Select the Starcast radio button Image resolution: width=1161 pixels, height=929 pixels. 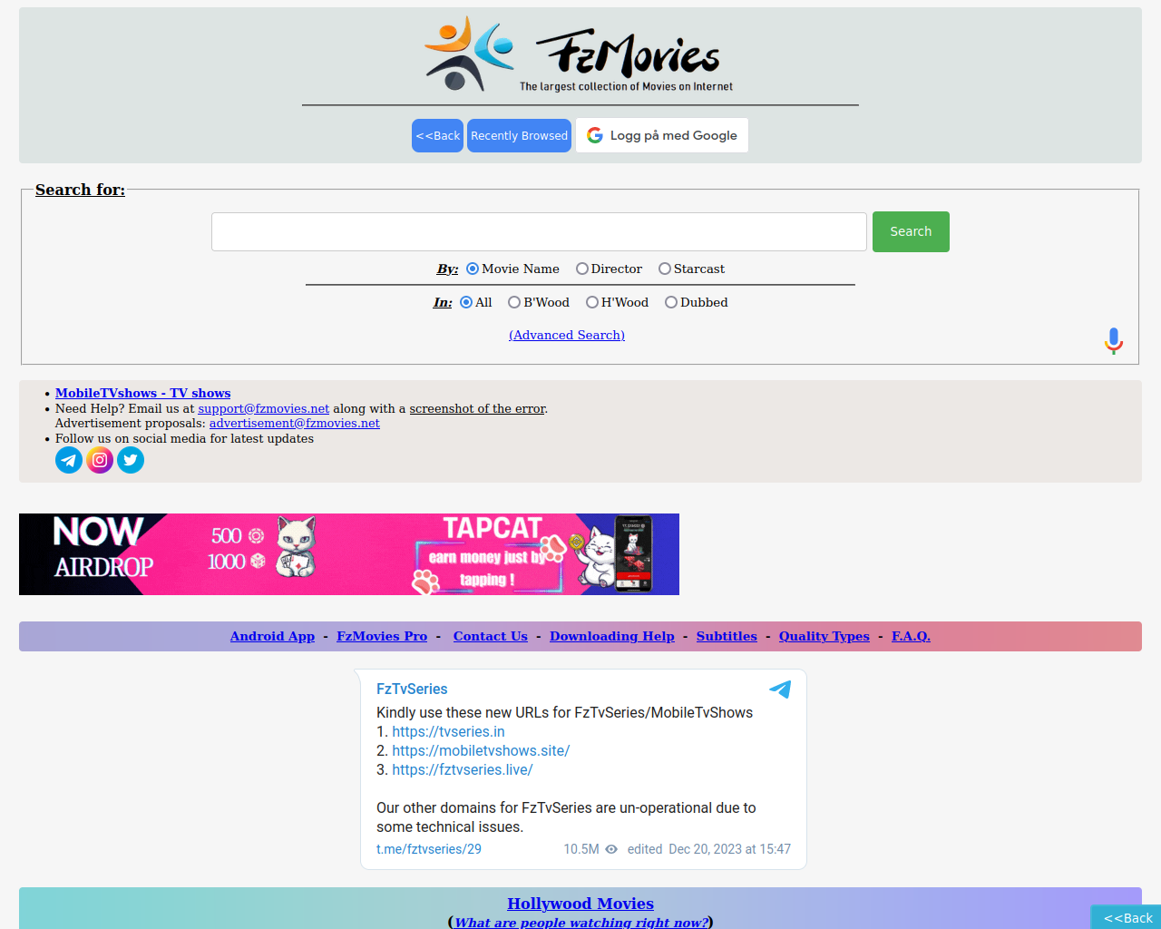click(665, 269)
